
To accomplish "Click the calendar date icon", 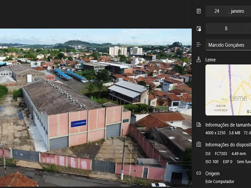I will pyautogui.click(x=199, y=11).
